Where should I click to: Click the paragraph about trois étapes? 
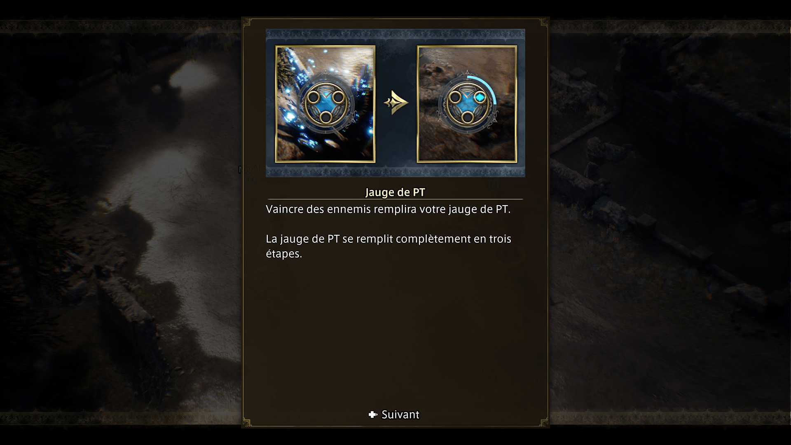pyautogui.click(x=388, y=246)
